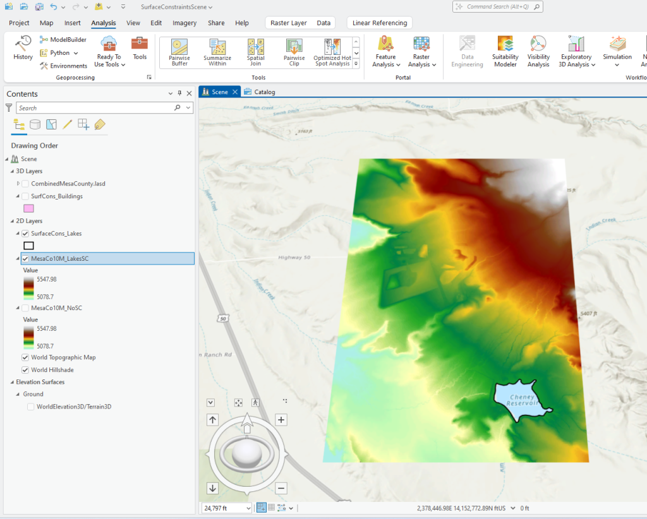
Task: Switch to the Catalog view tab
Action: 260,92
